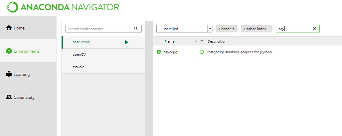The width and height of the screenshot is (342, 136).
Task: Select the base (root) environment
Action: (104, 42)
